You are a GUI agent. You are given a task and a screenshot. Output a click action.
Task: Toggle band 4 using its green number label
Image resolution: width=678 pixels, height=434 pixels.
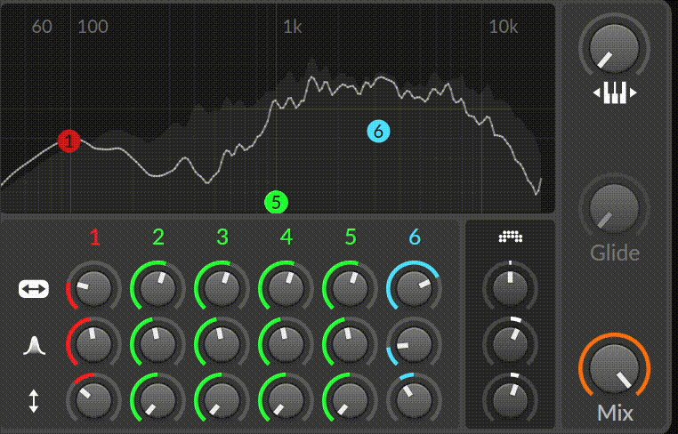[287, 237]
